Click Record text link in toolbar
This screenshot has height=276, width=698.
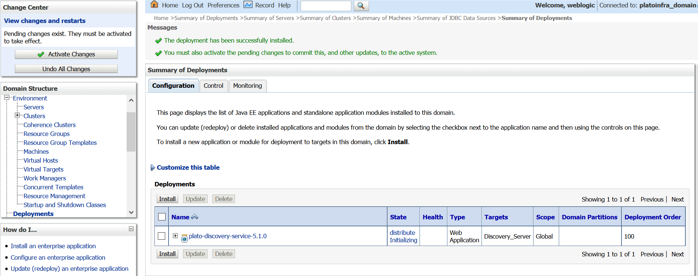(x=265, y=5)
